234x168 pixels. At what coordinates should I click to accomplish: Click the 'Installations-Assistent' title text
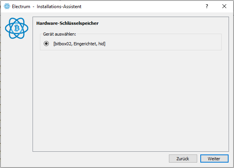[59, 7]
